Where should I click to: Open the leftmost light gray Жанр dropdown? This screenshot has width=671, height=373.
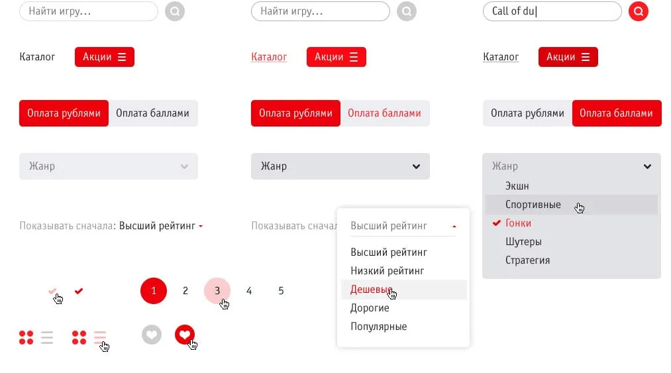108,166
